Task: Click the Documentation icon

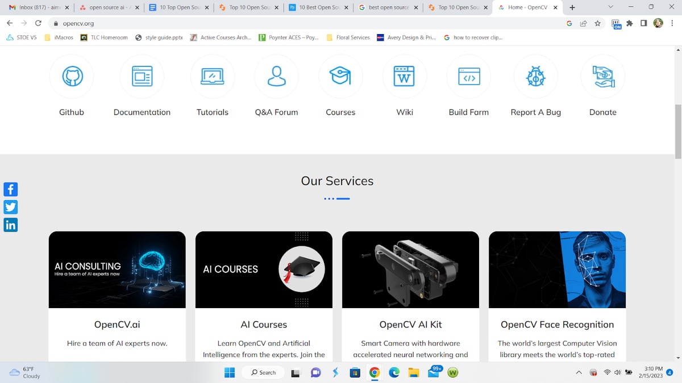Action: [x=142, y=77]
